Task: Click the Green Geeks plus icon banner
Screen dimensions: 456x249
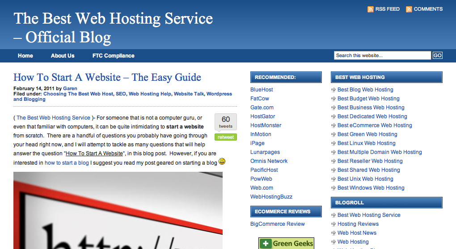Action: click(286, 243)
